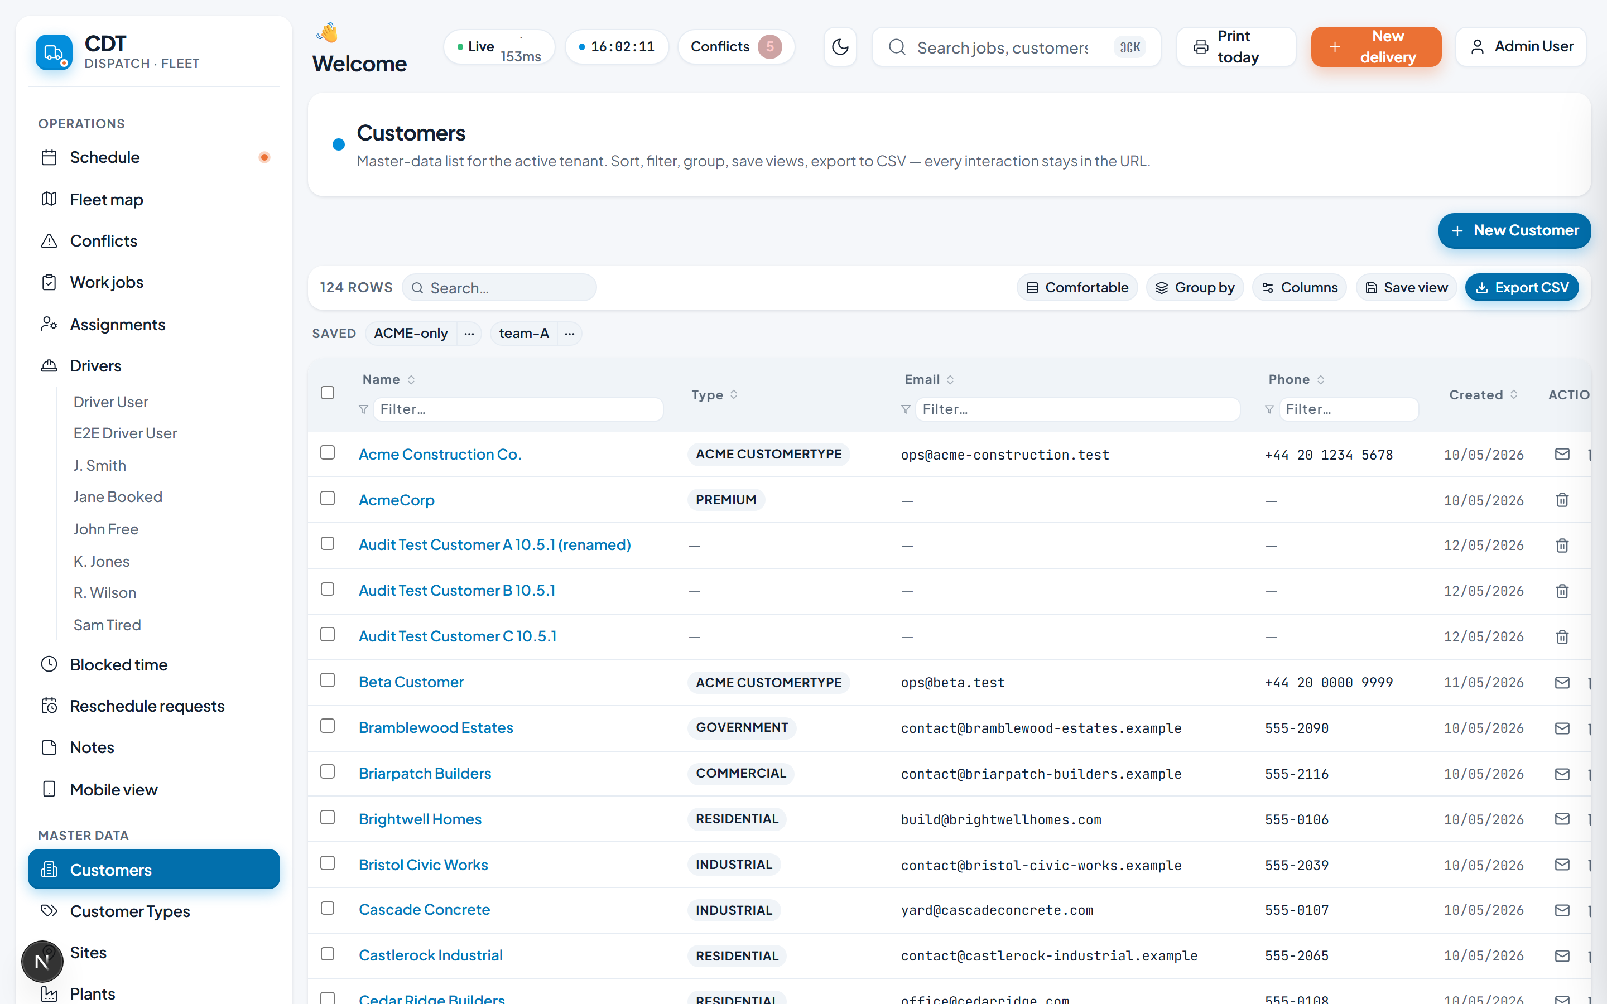Viewport: 1607px width, 1004px height.
Task: Check the Castlerock Industrial row checkbox
Action: [x=328, y=954]
